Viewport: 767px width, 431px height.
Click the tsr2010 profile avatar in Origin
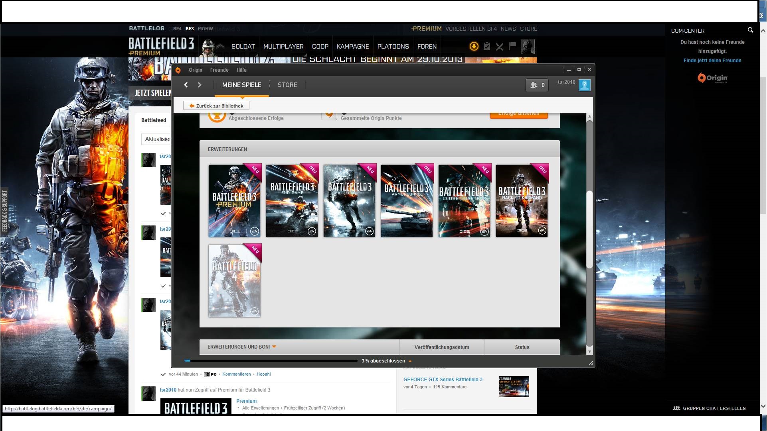(x=585, y=85)
